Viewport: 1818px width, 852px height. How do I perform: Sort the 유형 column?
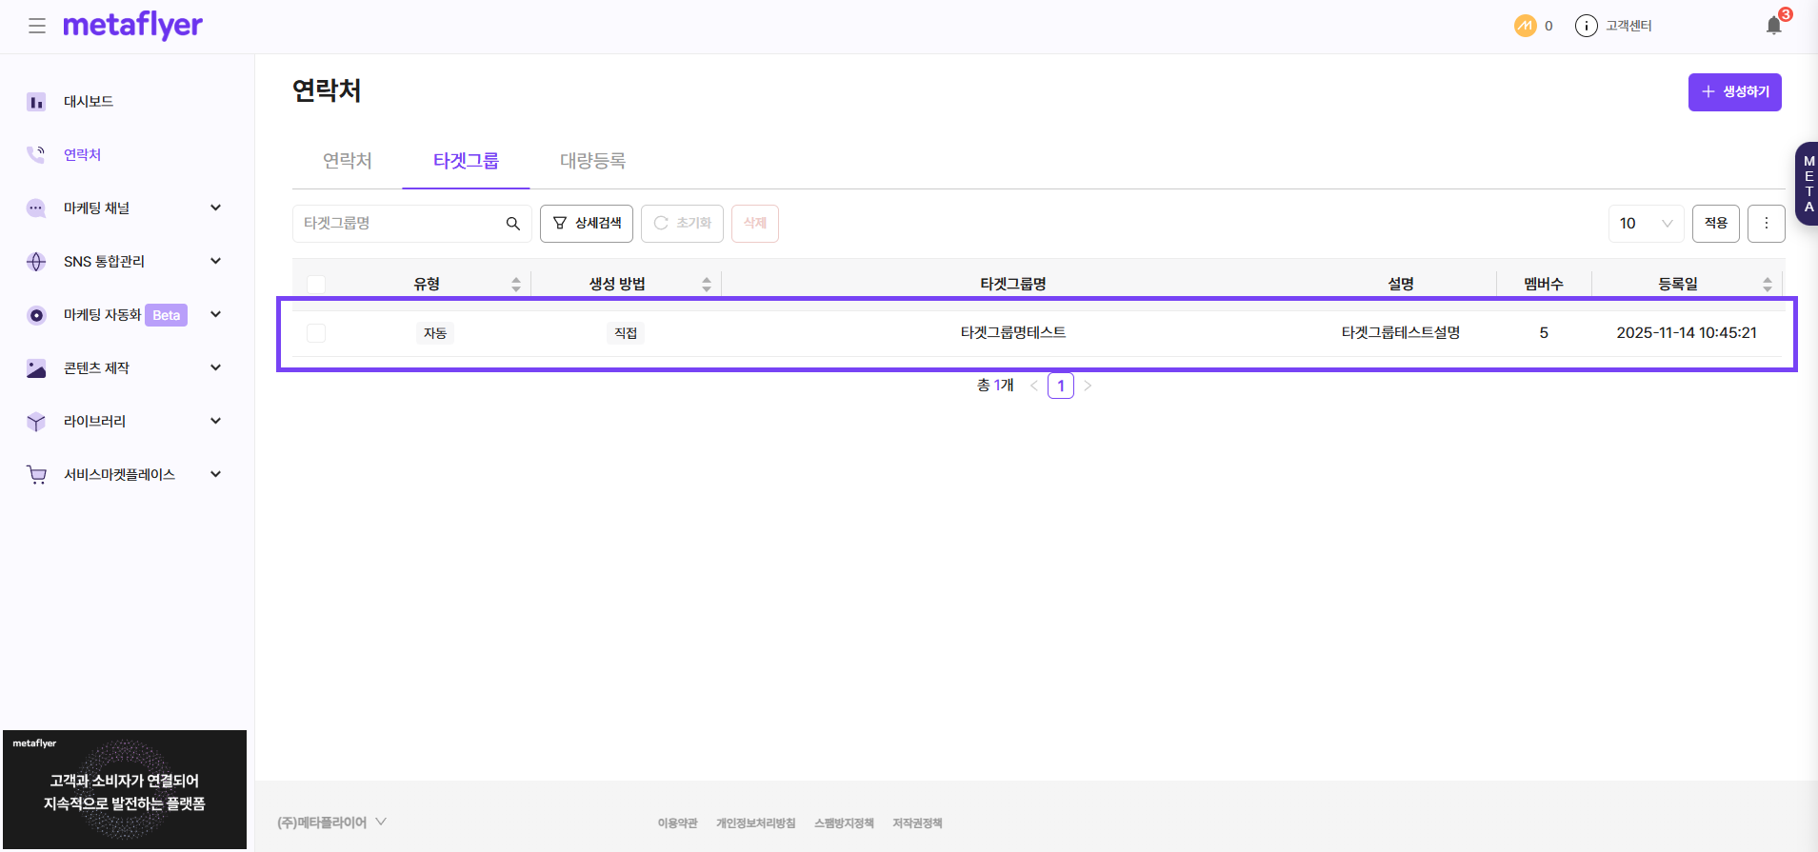[515, 284]
